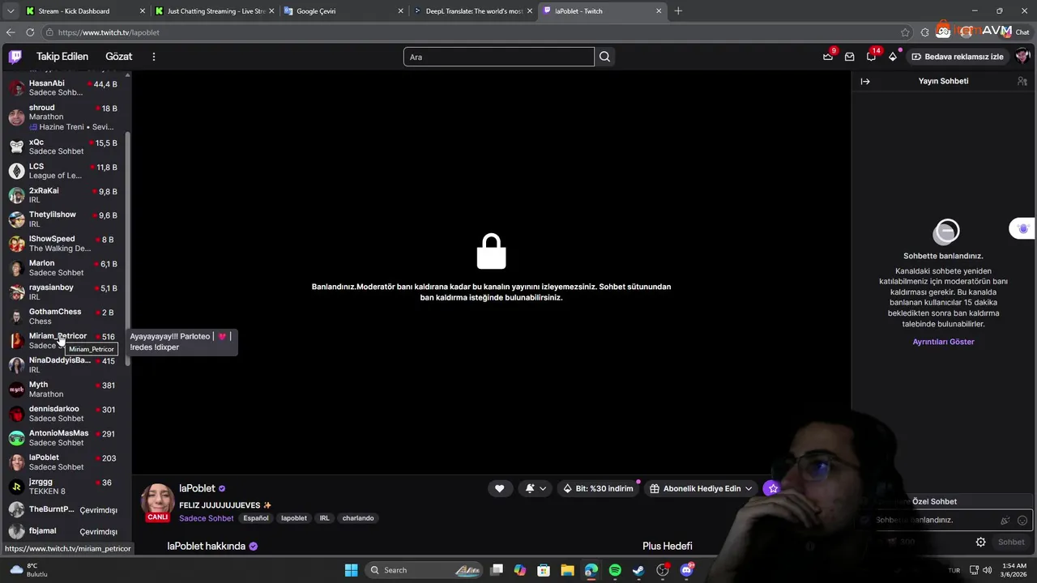This screenshot has width=1037, height=583.
Task: Reload the page in the browser
Action: (x=30, y=32)
